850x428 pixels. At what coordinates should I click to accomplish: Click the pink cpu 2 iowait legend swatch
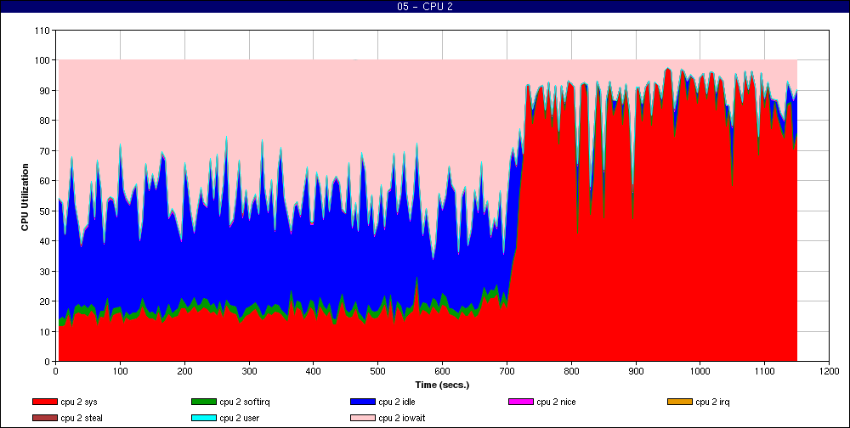pos(363,419)
